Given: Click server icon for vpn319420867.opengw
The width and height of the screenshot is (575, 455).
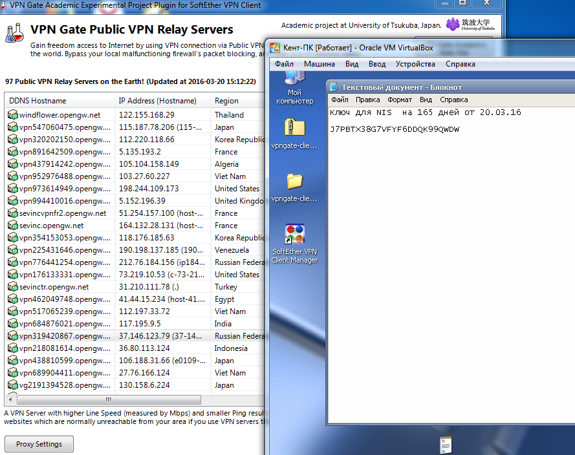Looking at the screenshot, I should pyautogui.click(x=13, y=336).
